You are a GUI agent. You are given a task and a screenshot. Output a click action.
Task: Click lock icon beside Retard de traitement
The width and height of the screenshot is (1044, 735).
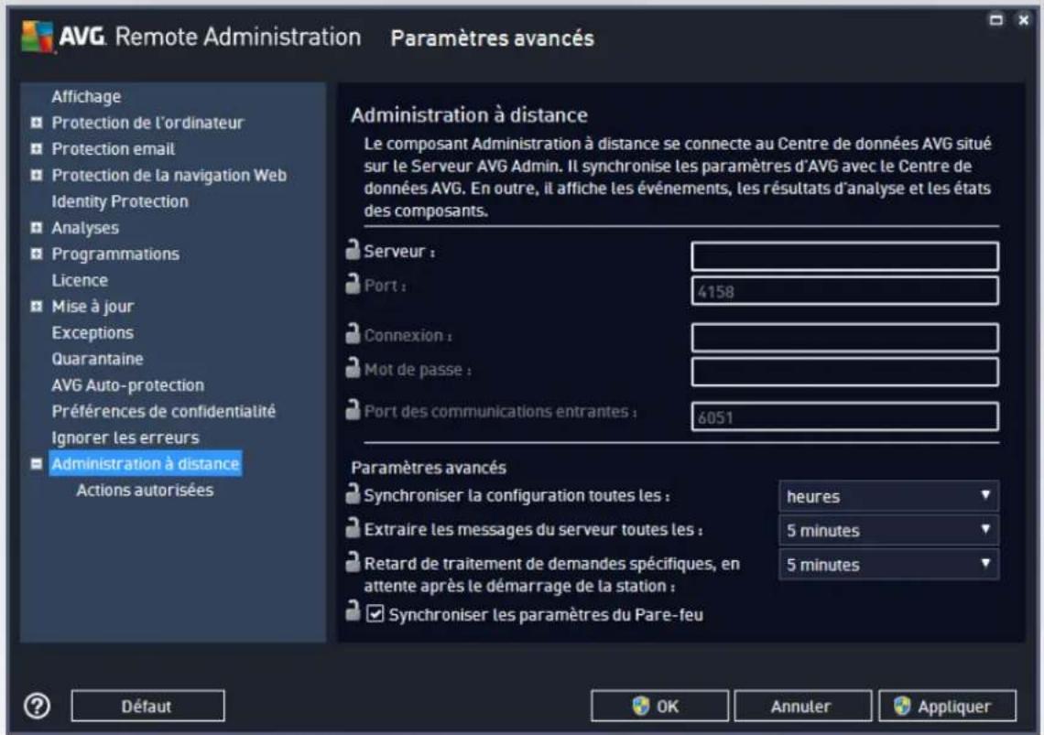click(x=353, y=562)
